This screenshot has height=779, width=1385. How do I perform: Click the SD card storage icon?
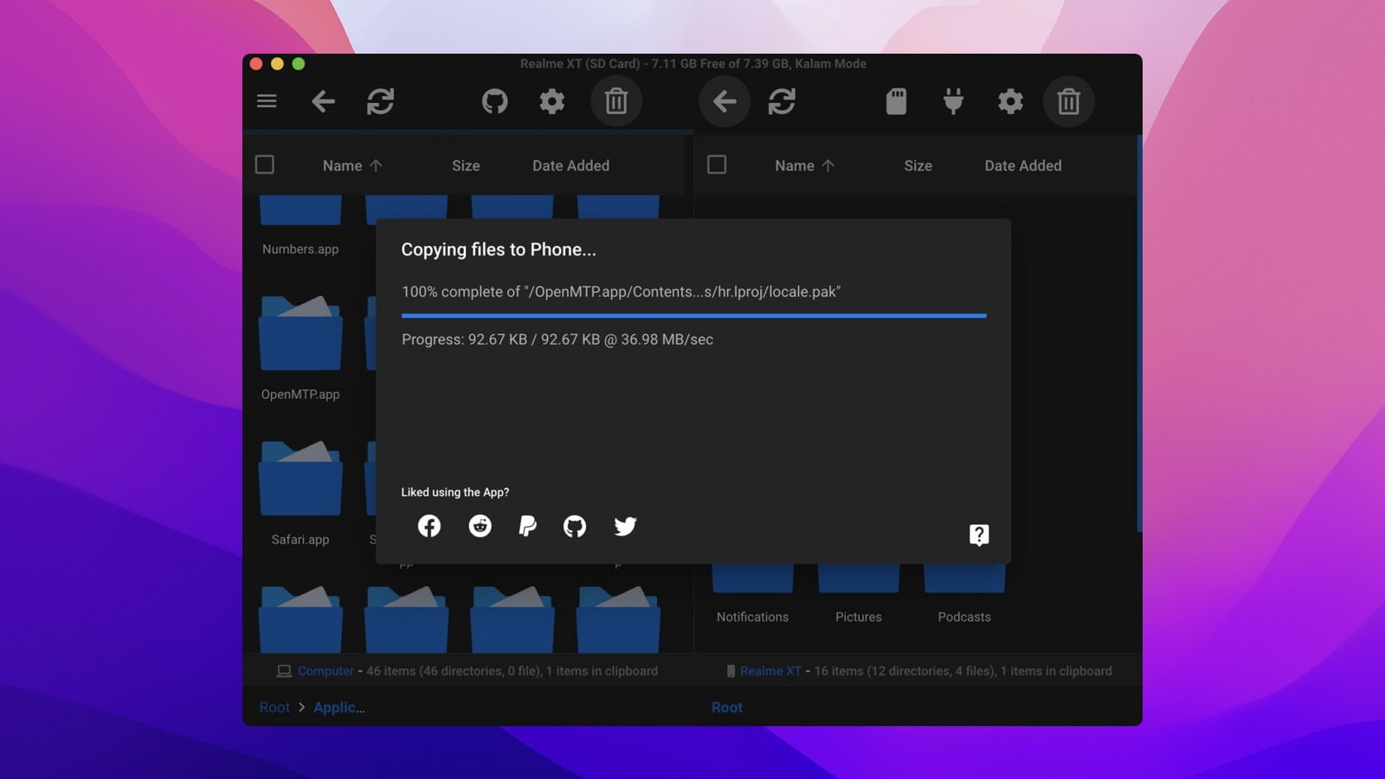pos(897,101)
